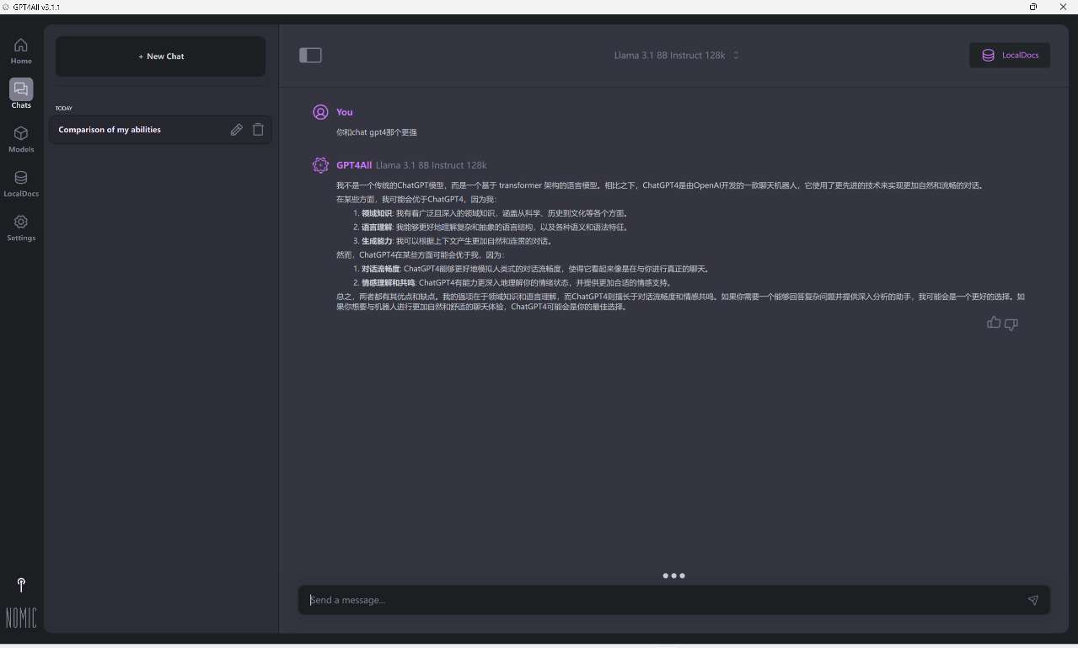Start a New Chat
1078x648 pixels.
pos(160,56)
